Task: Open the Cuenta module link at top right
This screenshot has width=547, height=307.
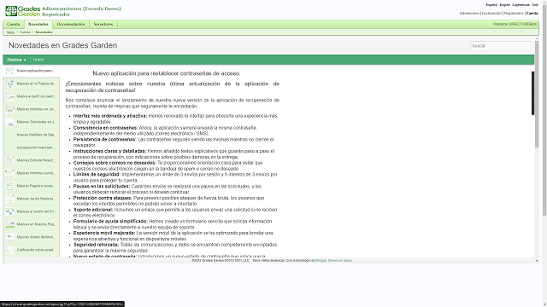Action: click(532, 14)
